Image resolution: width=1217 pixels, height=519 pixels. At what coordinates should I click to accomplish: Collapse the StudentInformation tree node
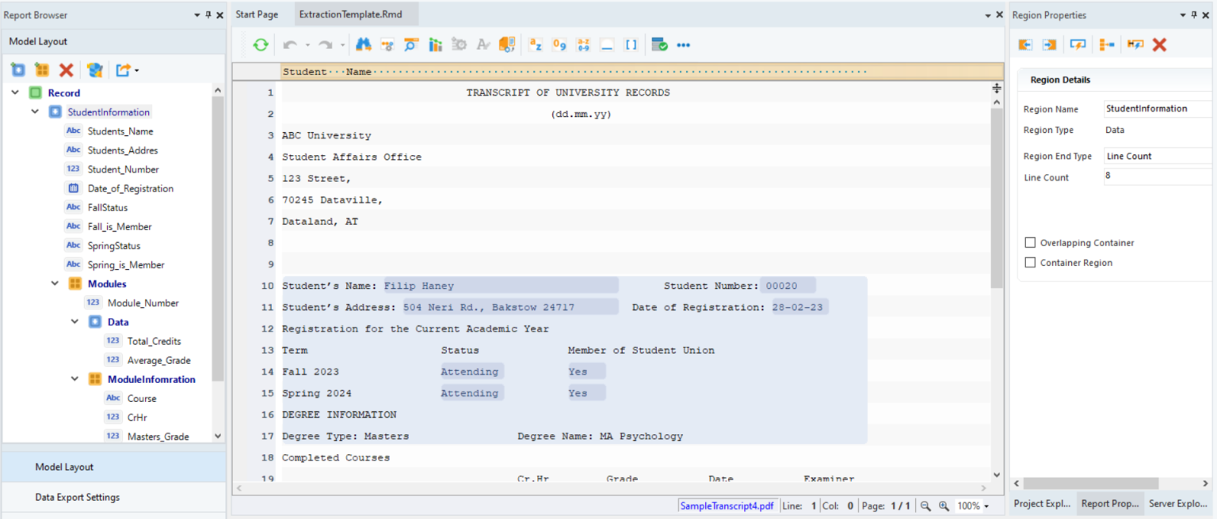35,112
